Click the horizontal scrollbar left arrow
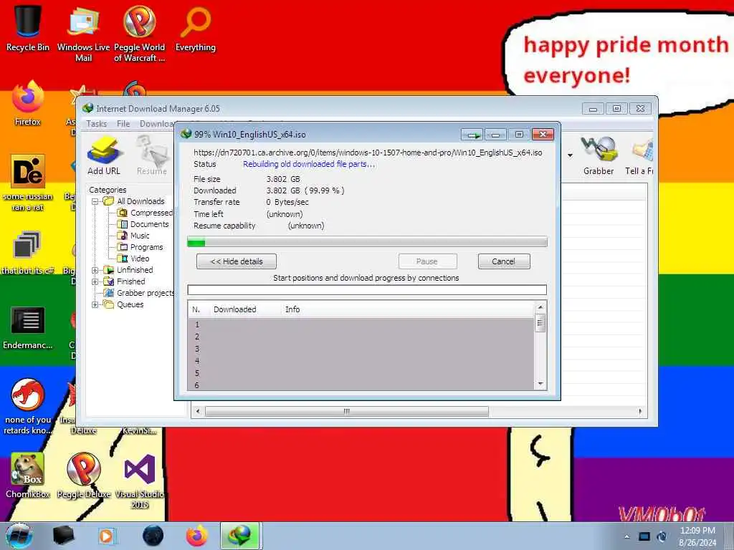Viewport: 734px width, 550px height. coord(198,412)
